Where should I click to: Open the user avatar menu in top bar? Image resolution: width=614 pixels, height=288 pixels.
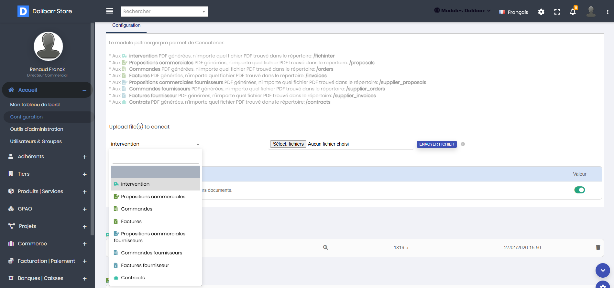pyautogui.click(x=591, y=12)
